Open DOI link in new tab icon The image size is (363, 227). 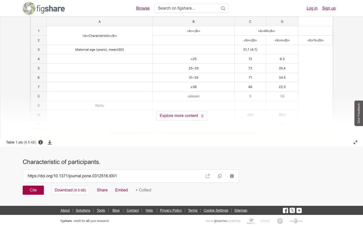[x=208, y=176]
